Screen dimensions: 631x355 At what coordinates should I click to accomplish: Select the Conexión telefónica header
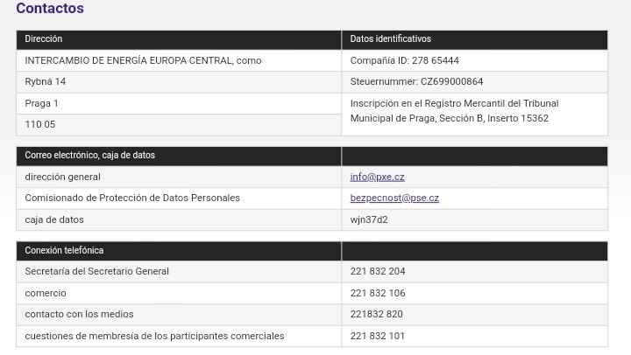(x=179, y=251)
